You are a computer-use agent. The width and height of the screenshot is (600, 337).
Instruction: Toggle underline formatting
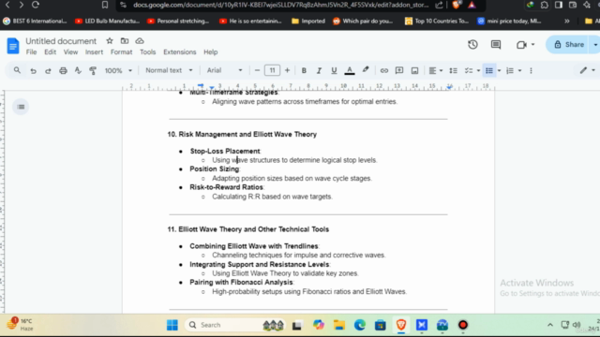334,71
